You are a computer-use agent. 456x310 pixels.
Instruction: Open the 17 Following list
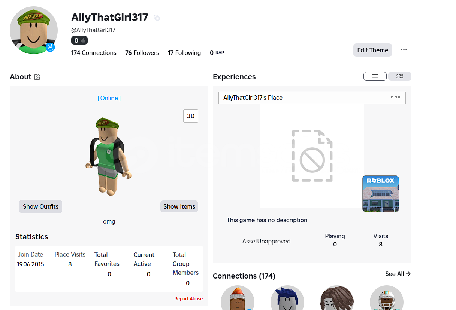pyautogui.click(x=184, y=53)
